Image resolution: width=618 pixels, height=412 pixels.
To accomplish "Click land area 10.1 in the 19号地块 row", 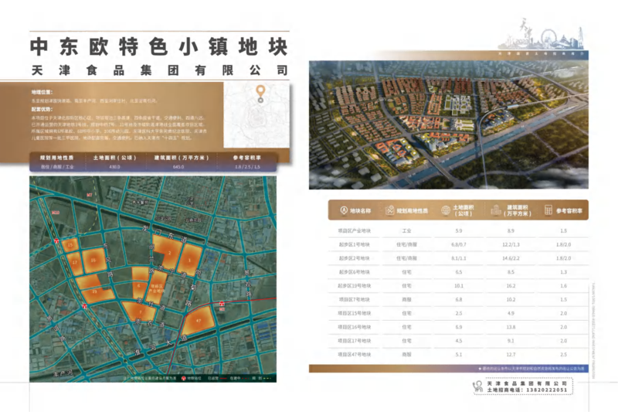I will (x=459, y=286).
